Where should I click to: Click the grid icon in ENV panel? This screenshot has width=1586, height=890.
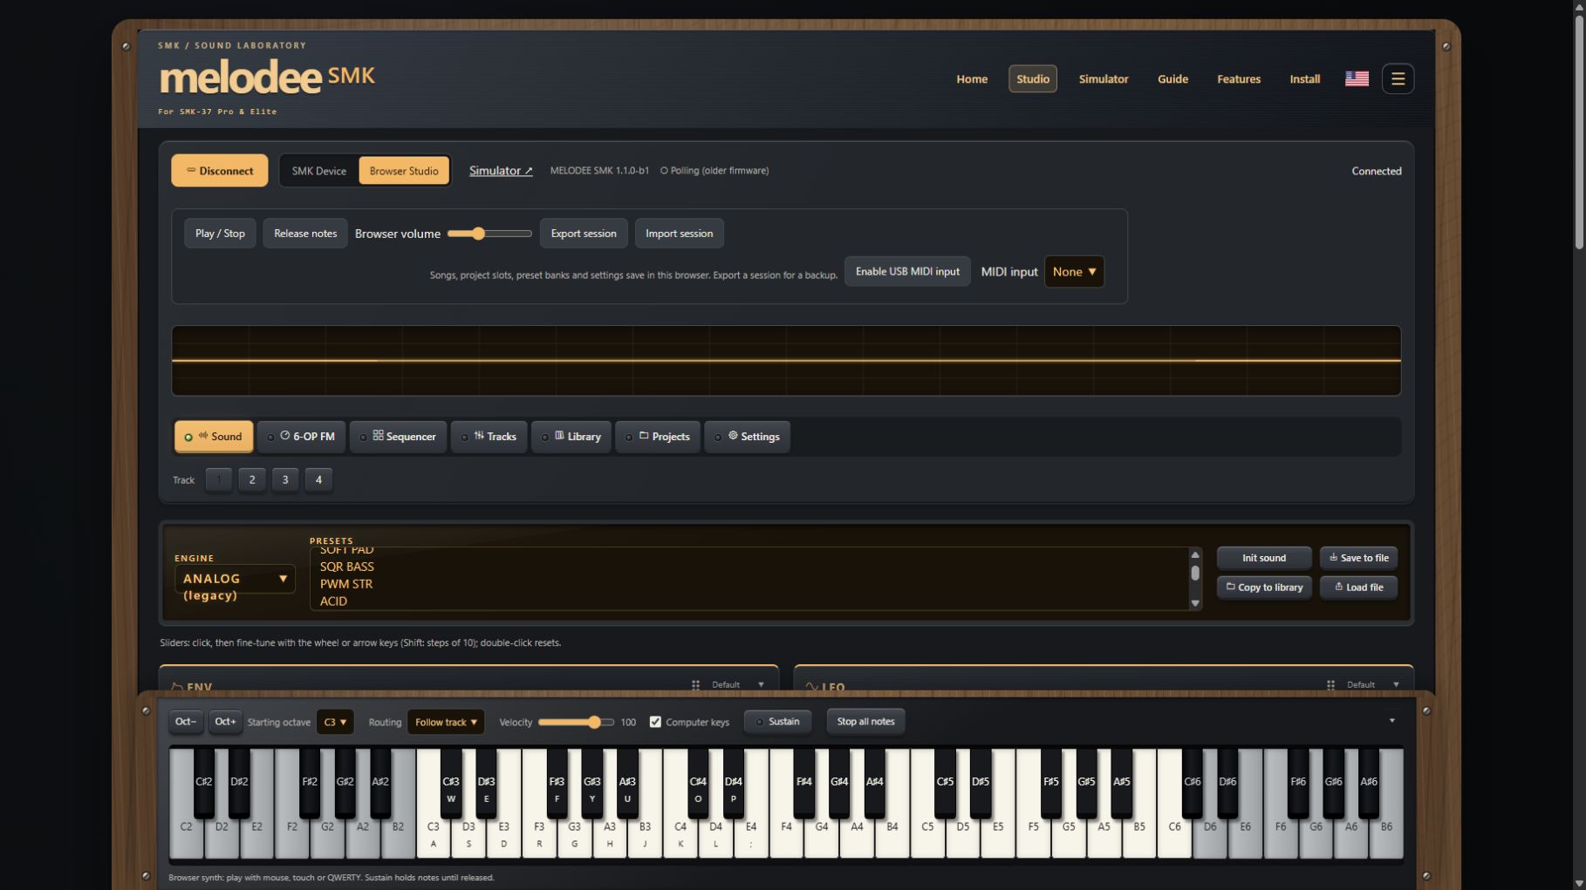pyautogui.click(x=695, y=685)
